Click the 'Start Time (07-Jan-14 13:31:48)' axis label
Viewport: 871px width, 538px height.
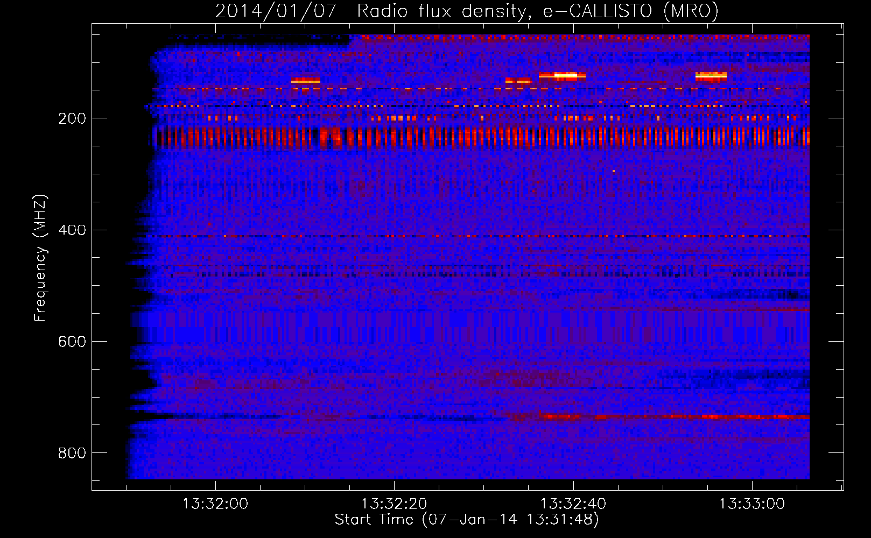pos(467,520)
